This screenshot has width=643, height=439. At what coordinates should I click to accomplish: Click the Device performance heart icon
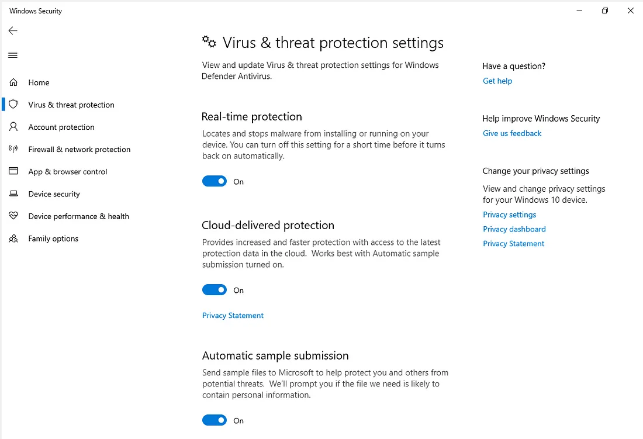(x=13, y=216)
